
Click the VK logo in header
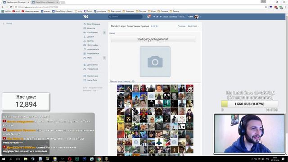86,17
